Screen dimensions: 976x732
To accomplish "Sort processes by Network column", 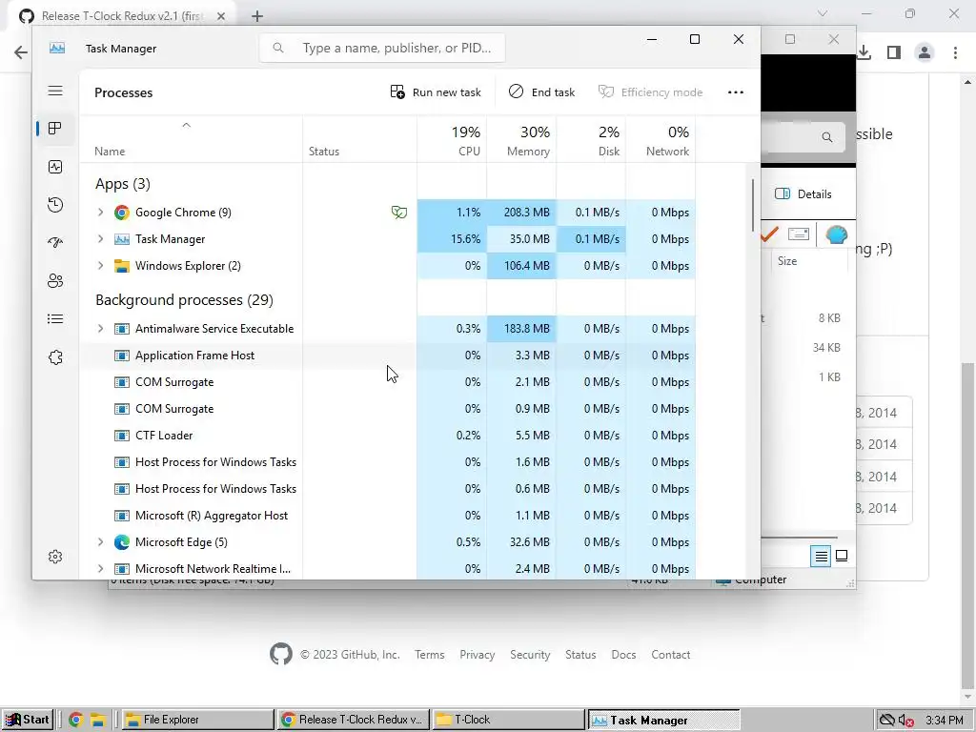I will 661,139.
